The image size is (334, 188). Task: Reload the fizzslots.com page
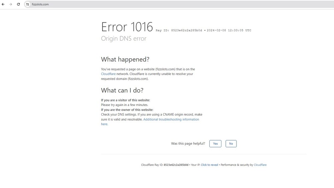[x=18, y=4]
